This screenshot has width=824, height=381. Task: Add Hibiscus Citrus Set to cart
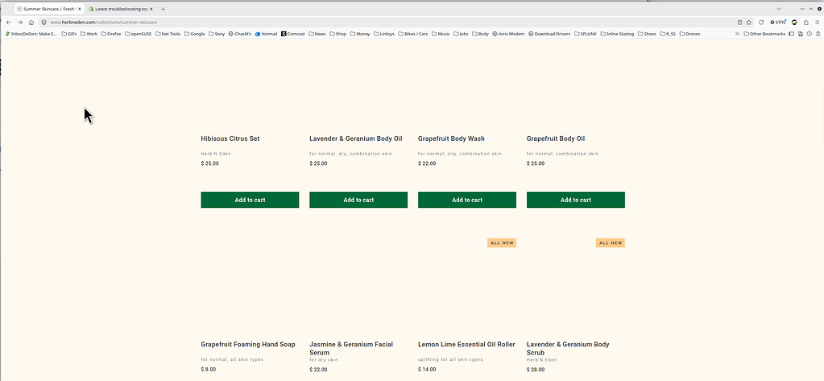(x=250, y=200)
